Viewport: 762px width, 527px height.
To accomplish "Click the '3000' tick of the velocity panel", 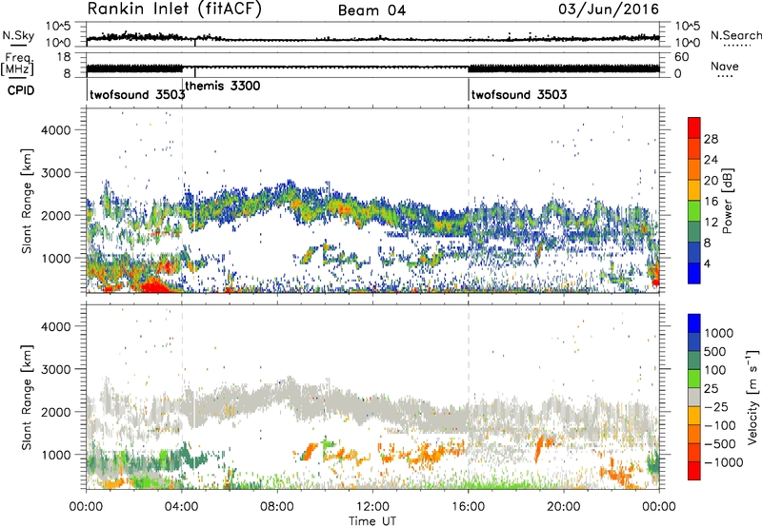I will [55, 369].
